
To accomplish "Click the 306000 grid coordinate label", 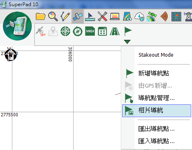I will click(x=70, y=54).
